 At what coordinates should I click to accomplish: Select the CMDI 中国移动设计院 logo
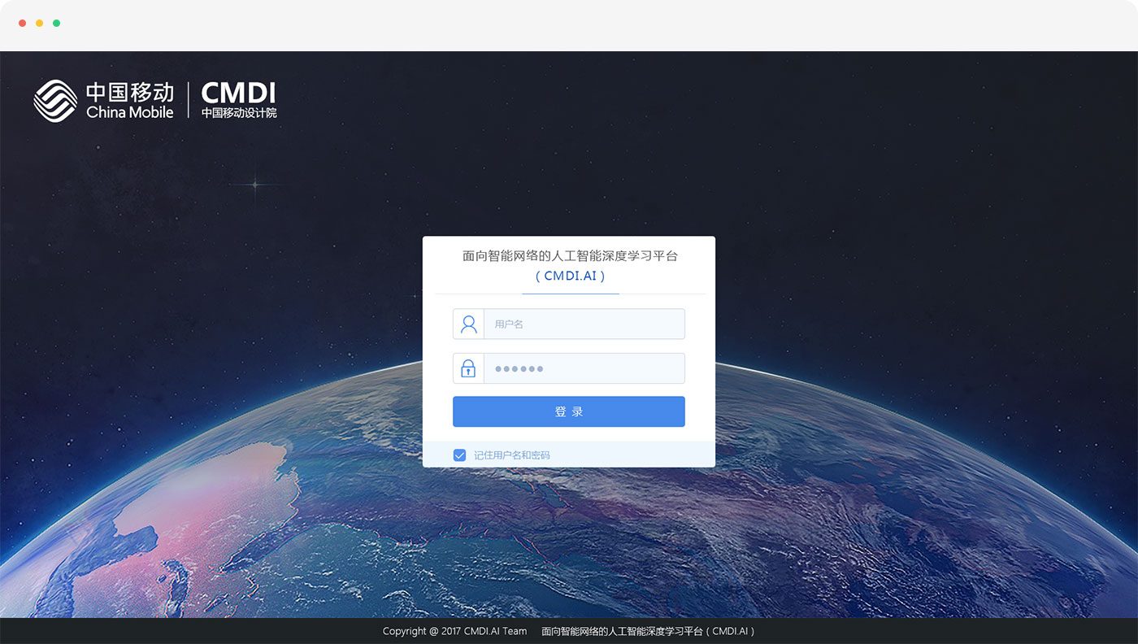coord(237,100)
